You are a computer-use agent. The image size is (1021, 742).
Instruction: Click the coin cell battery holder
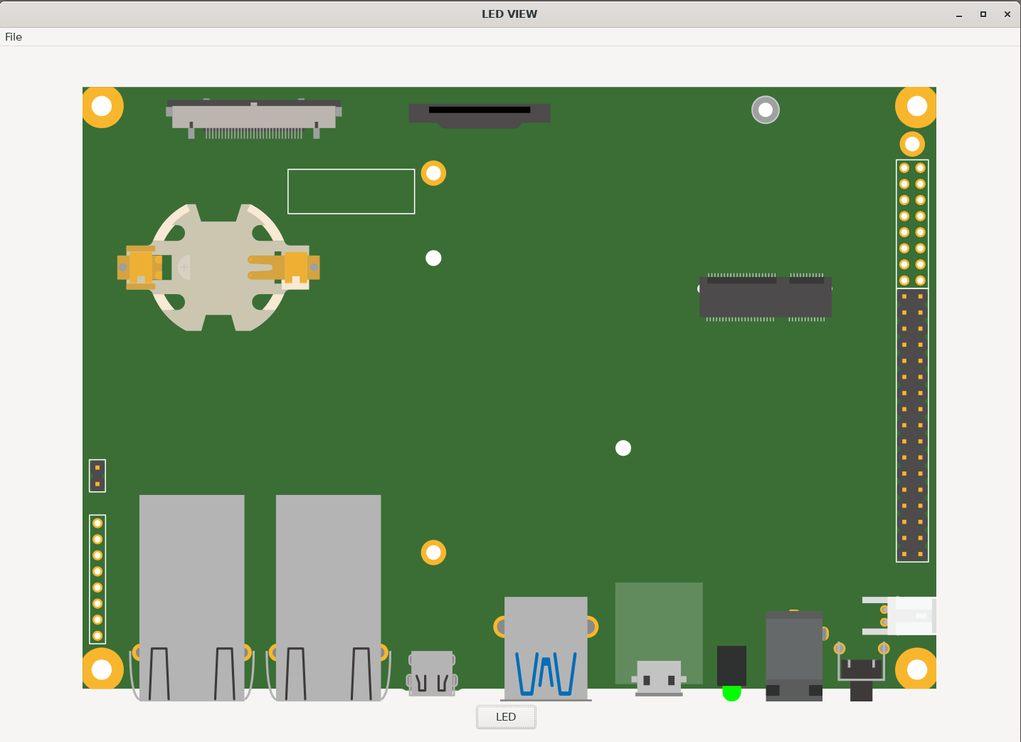click(218, 268)
